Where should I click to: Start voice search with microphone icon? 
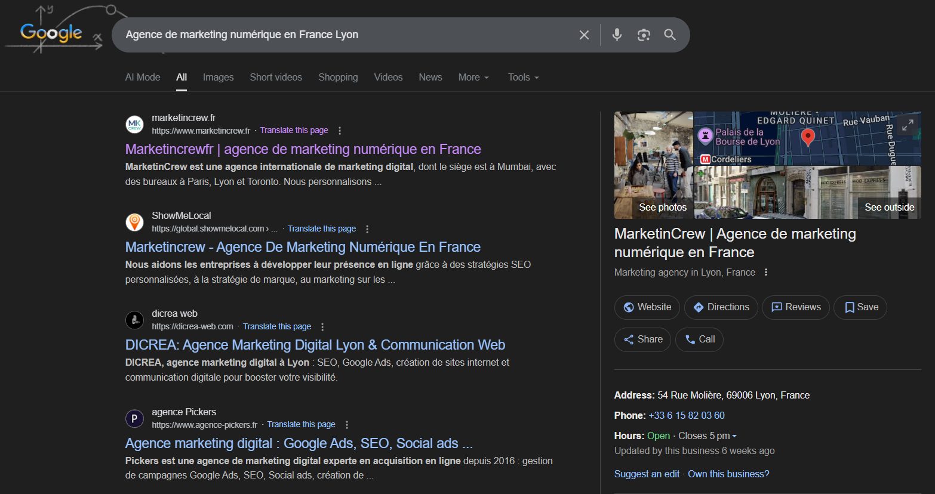(x=617, y=35)
